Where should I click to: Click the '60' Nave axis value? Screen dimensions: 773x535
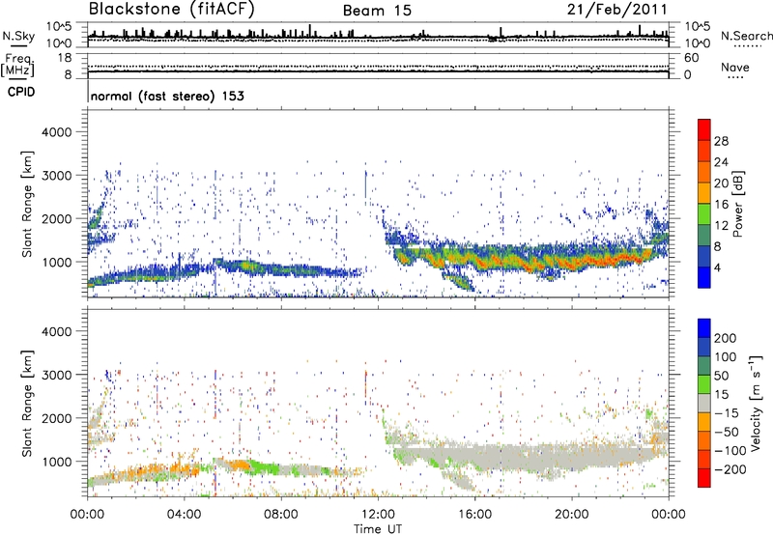[x=691, y=58]
